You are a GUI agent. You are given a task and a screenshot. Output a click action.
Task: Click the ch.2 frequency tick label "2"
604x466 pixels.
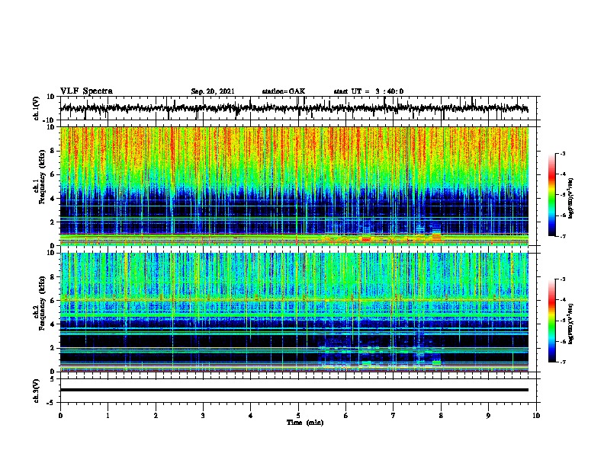[53, 348]
